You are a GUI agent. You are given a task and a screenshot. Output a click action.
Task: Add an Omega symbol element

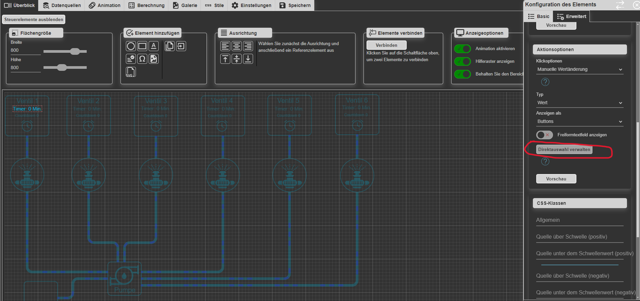point(142,59)
